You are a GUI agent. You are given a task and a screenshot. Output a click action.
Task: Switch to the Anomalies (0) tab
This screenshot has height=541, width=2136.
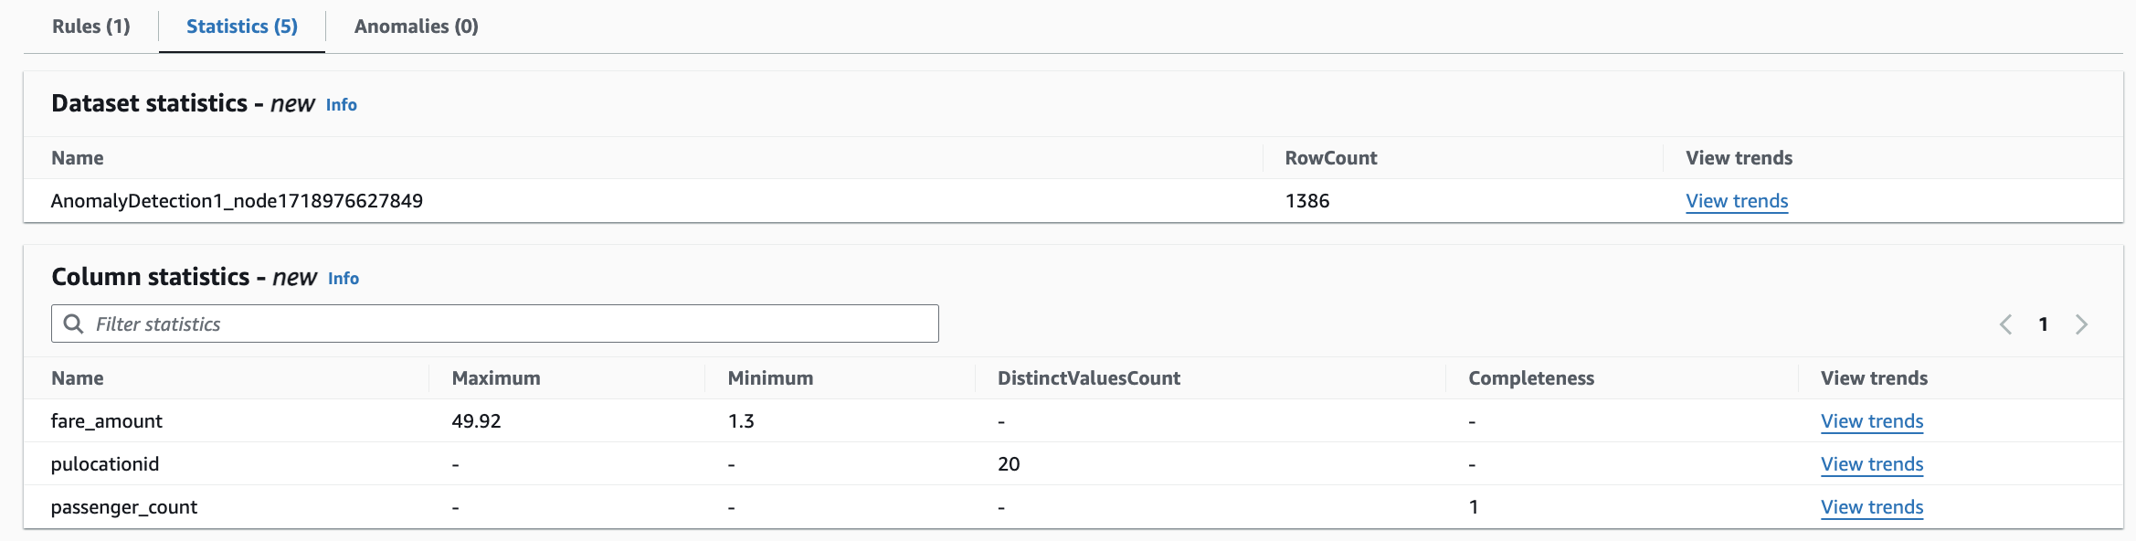(x=417, y=27)
